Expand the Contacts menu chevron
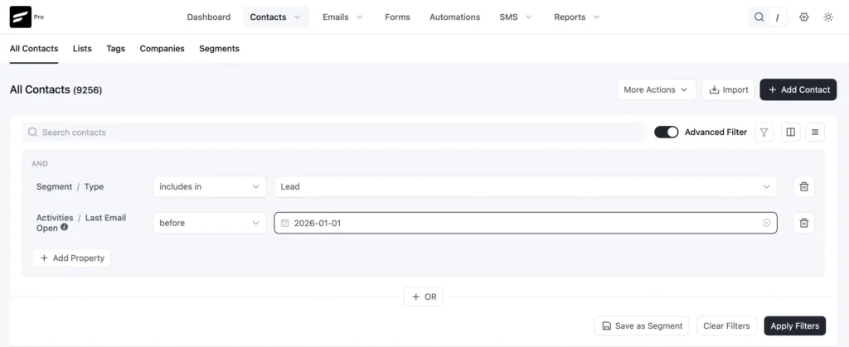Viewport: 849px width, 347px height. click(x=297, y=17)
